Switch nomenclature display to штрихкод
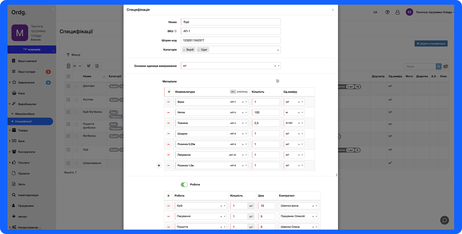The height and width of the screenshot is (234, 462). point(242,92)
